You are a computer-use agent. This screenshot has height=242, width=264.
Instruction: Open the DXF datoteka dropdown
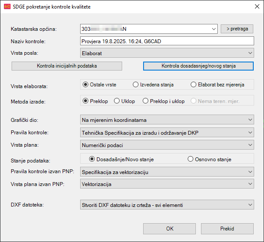(167, 205)
